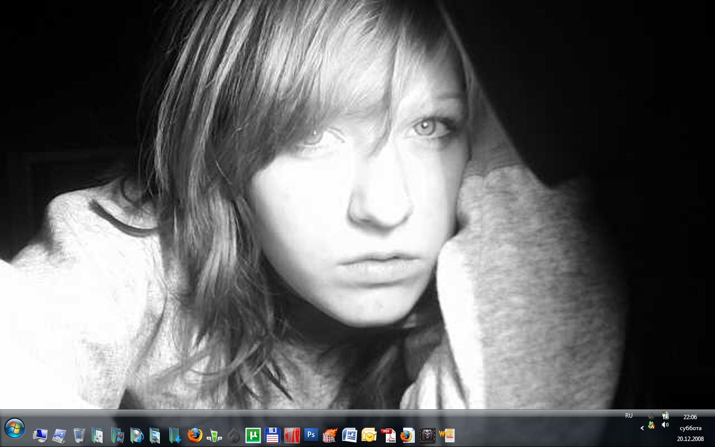Launch the green uTorrent icon
This screenshot has width=715, height=447.
[253, 436]
